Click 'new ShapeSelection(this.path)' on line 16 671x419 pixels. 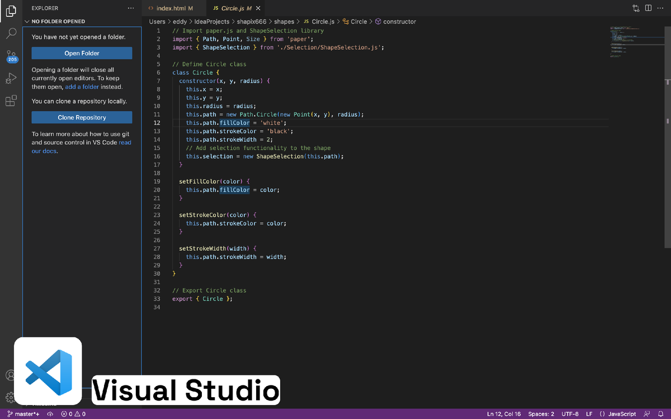[291, 156]
